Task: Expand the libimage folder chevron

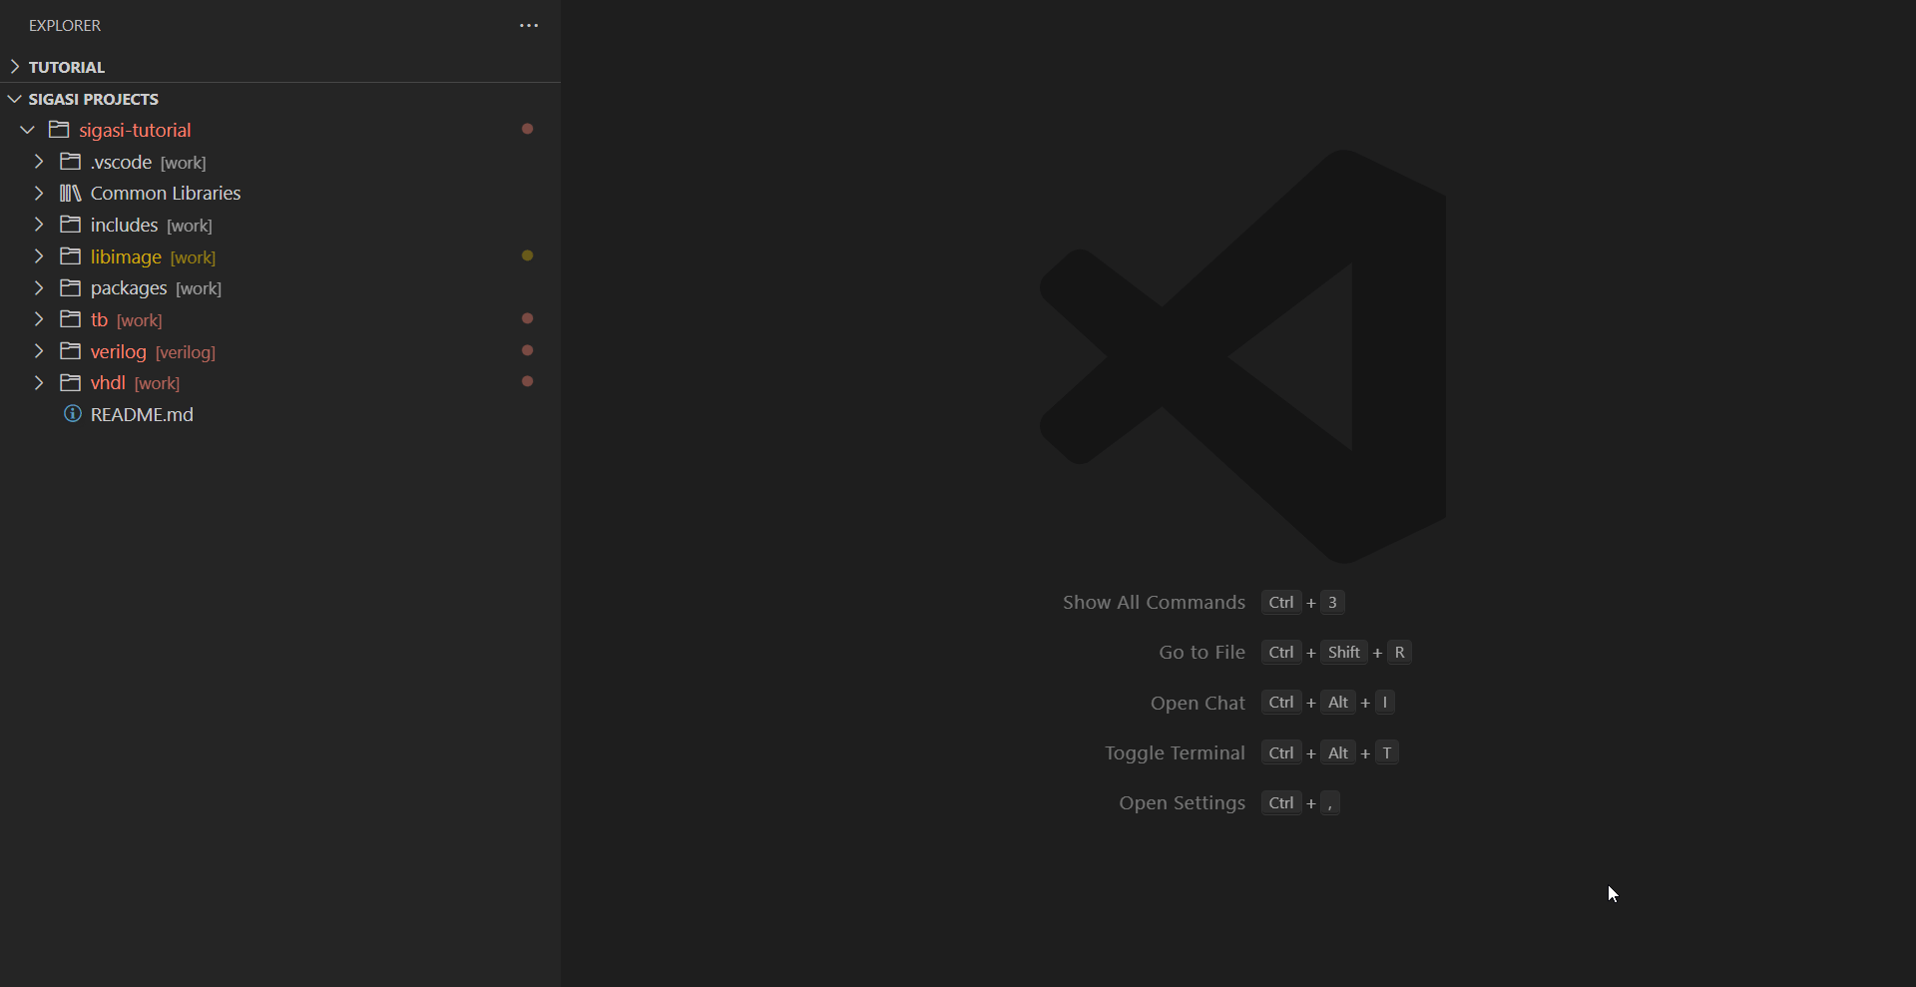Action: (39, 256)
